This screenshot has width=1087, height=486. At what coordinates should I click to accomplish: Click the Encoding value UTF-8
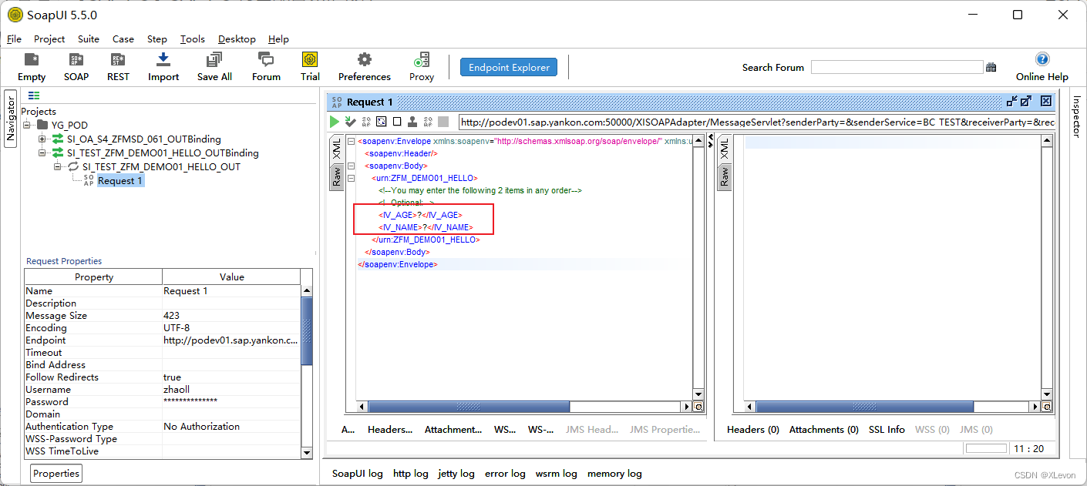pyautogui.click(x=177, y=328)
